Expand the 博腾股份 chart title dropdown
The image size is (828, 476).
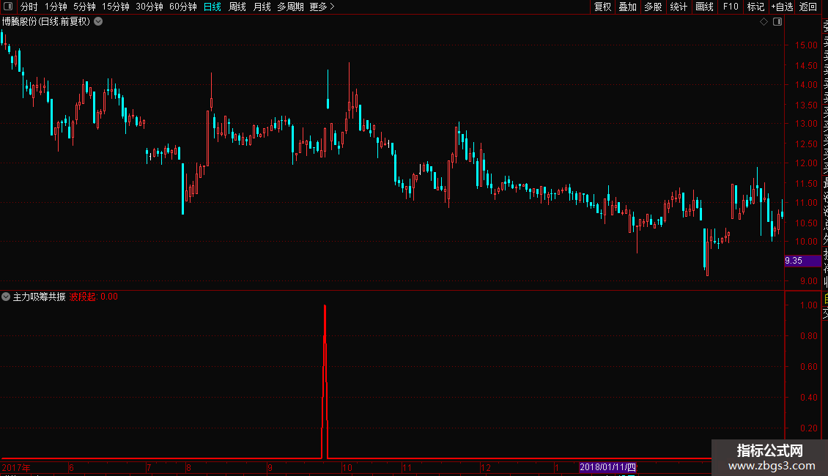(98, 22)
